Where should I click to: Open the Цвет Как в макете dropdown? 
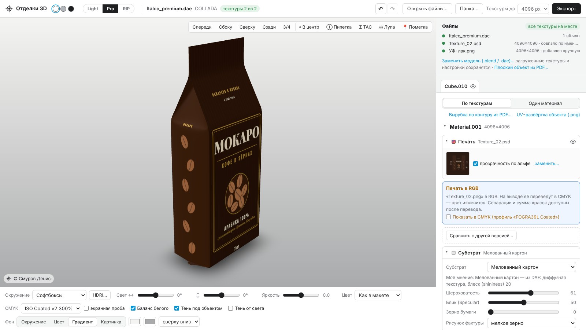click(378, 295)
